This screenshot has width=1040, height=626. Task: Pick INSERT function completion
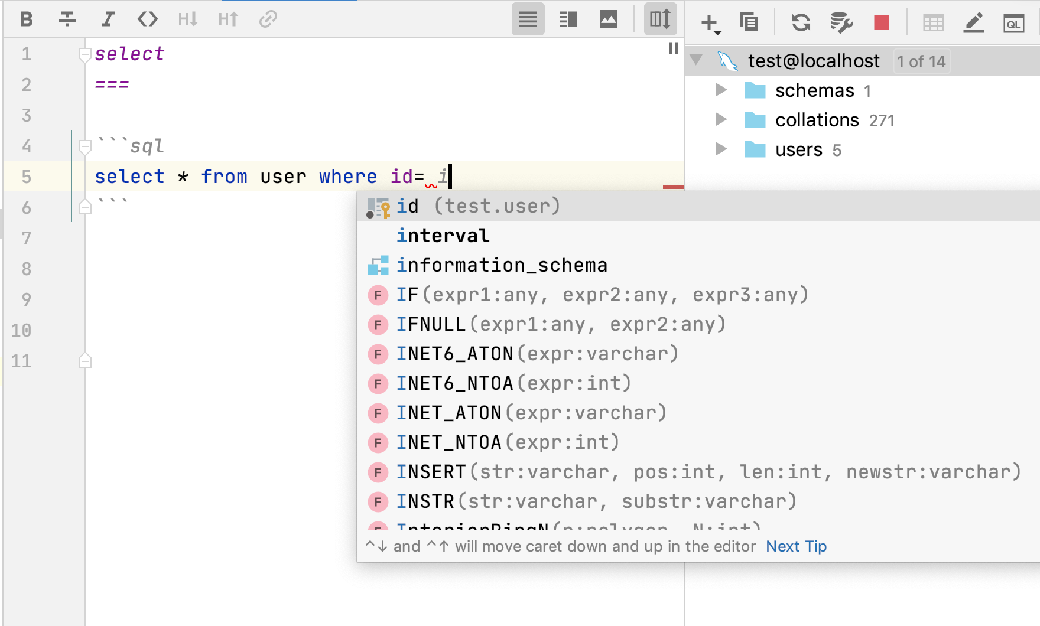(698, 472)
